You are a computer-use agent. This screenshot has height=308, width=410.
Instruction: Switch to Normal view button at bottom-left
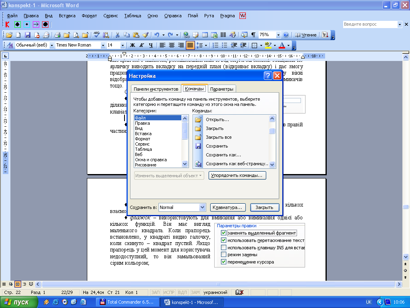4,284
